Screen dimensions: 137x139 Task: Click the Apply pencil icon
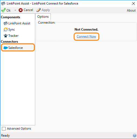38,10
